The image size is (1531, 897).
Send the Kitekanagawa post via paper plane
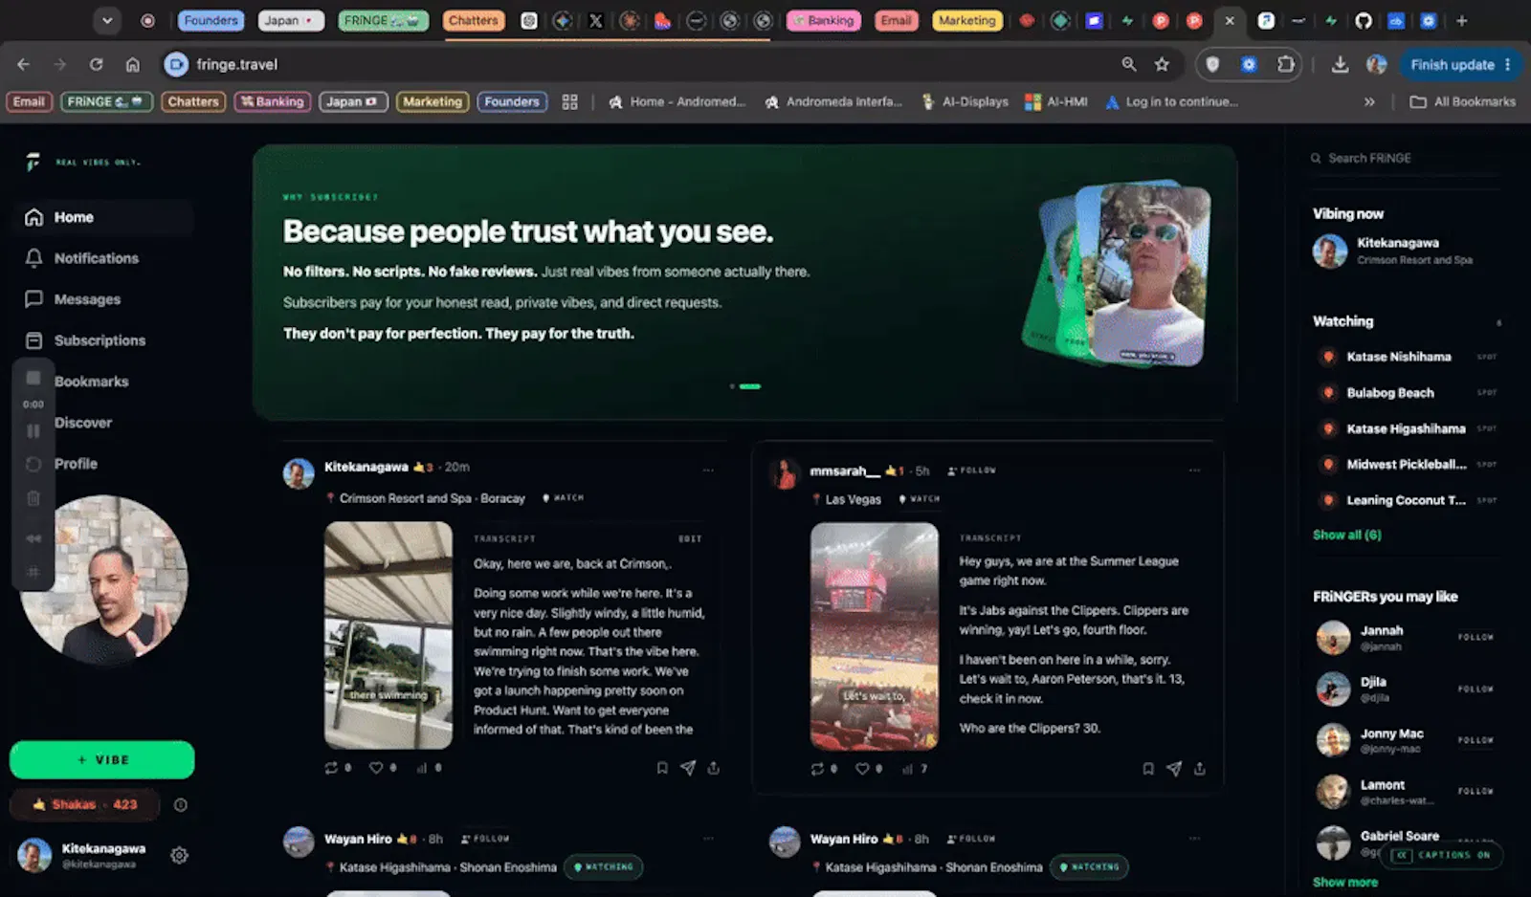[688, 768]
